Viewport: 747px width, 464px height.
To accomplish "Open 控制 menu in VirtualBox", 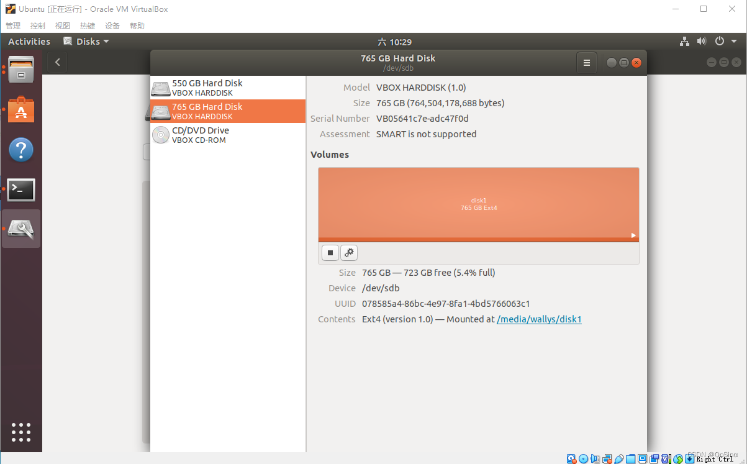I will (38, 26).
